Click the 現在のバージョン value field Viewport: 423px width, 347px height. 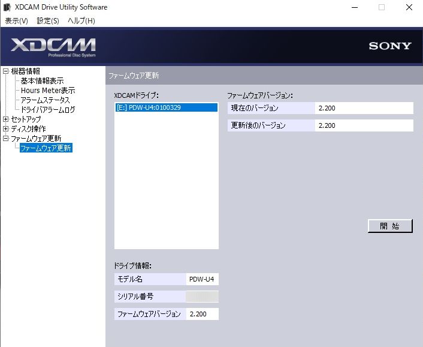pyautogui.click(x=363, y=108)
